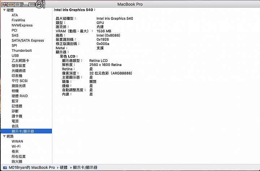This screenshot has height=171, width=260.
Task: Click the 彩色 LCD display heading
Action: point(69,56)
